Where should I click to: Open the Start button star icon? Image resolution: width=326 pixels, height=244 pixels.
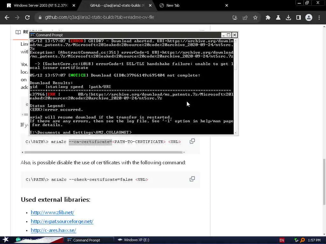point(6,240)
